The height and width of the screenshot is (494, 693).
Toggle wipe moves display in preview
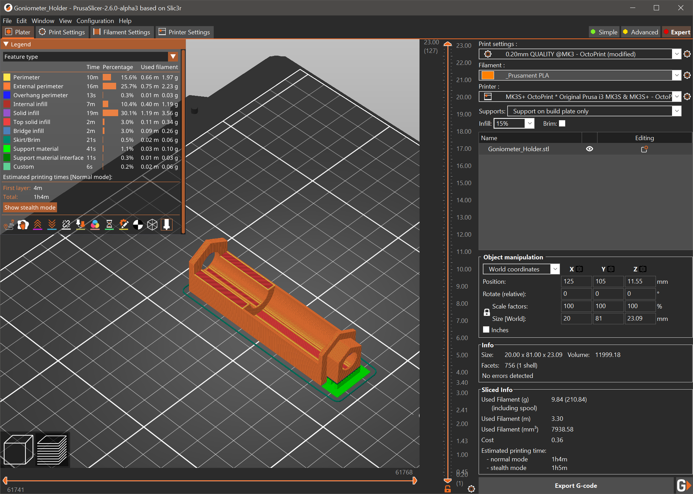pos(23,225)
